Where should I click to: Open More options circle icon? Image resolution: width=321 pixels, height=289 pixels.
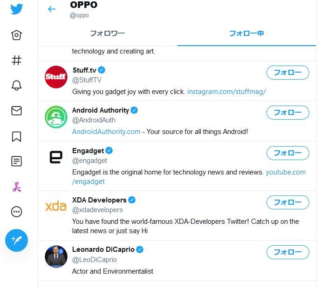click(17, 212)
